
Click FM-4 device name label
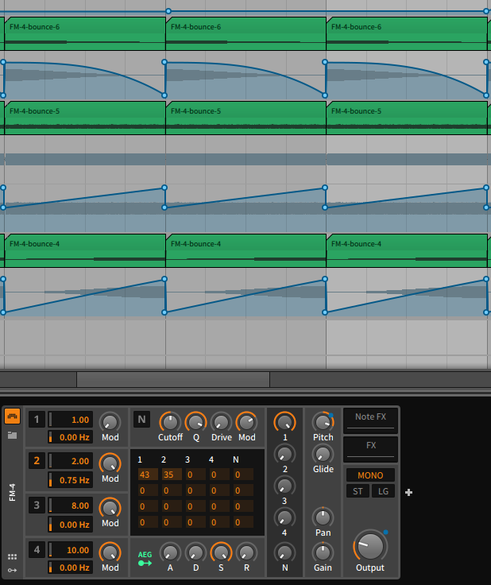pos(12,493)
